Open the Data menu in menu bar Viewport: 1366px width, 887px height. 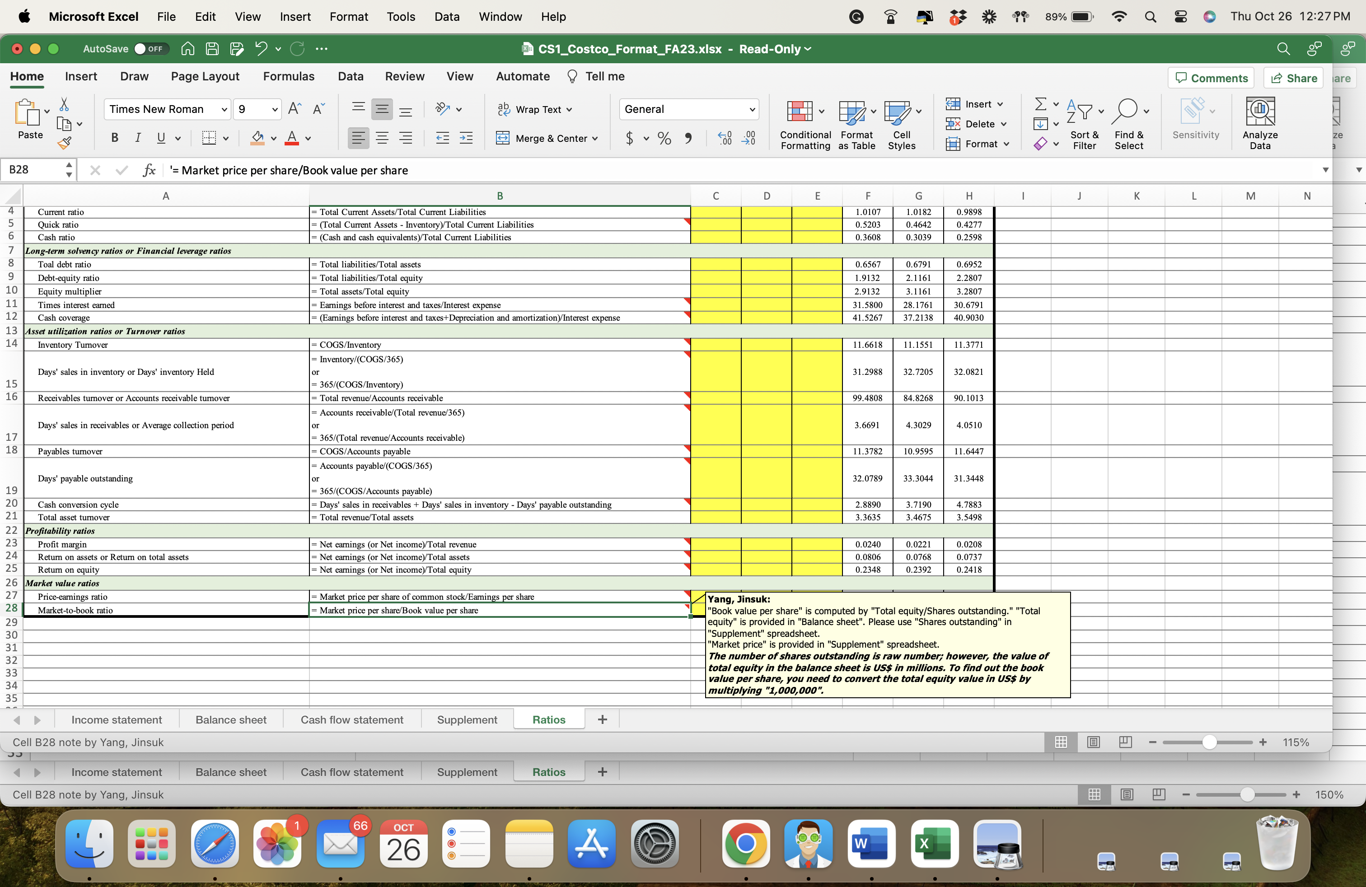coord(447,17)
